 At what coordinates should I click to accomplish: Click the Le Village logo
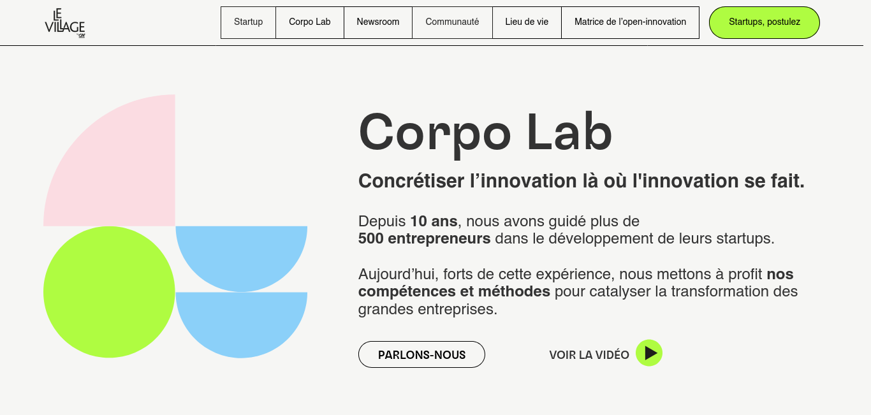(64, 23)
